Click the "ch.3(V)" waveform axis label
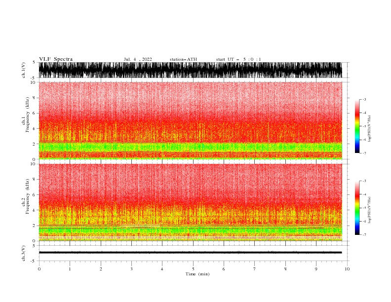Image resolution: width=391 pixels, height=302 pixels. pos(24,253)
